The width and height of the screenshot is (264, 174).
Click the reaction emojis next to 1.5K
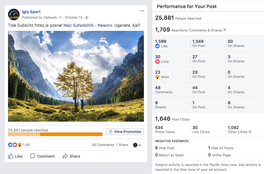15,145
